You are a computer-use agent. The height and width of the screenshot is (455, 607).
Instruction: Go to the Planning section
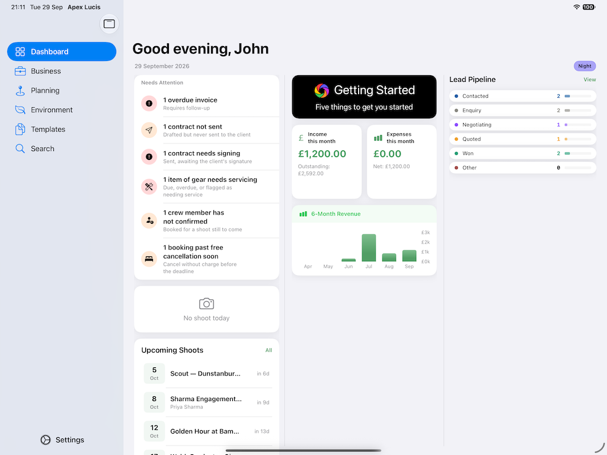(x=62, y=91)
